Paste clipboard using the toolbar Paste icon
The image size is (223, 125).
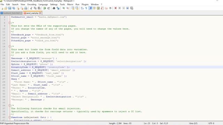coord(39,8)
